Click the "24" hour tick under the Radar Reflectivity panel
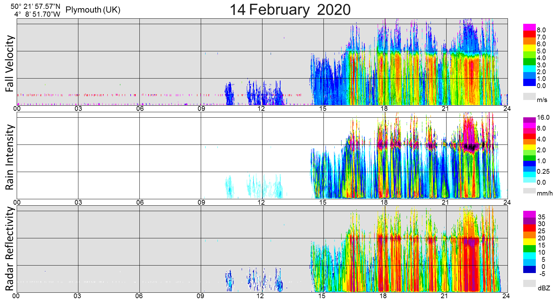This screenshot has width=559, height=306. 506,296
